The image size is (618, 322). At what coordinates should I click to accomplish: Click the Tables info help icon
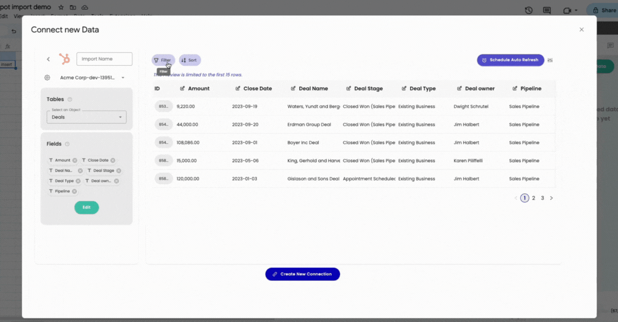click(70, 100)
